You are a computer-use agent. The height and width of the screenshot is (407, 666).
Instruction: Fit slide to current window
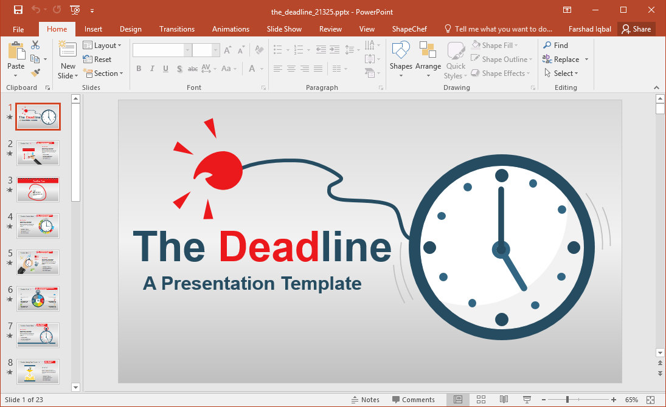(651, 400)
